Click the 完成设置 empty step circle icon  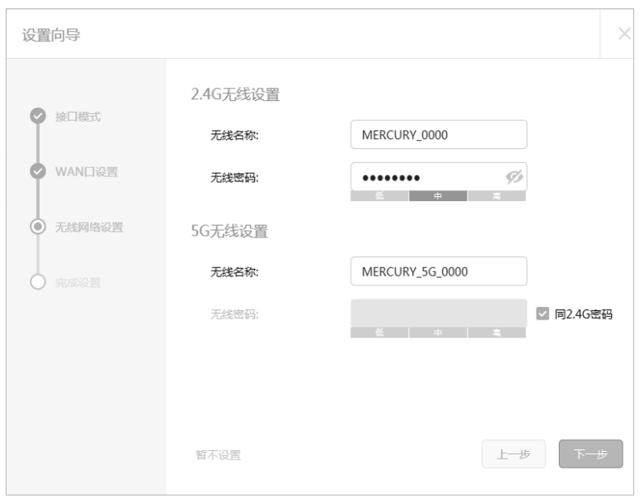pyautogui.click(x=38, y=282)
